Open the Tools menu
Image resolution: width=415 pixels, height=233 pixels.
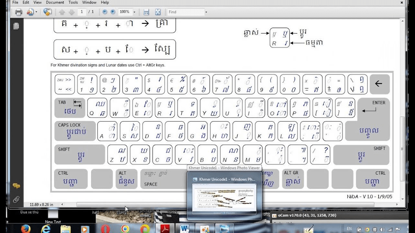73,2
